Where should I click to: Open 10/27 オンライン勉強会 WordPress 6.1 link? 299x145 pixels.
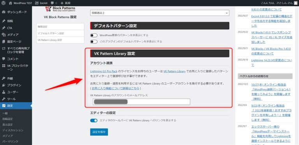[271, 92]
